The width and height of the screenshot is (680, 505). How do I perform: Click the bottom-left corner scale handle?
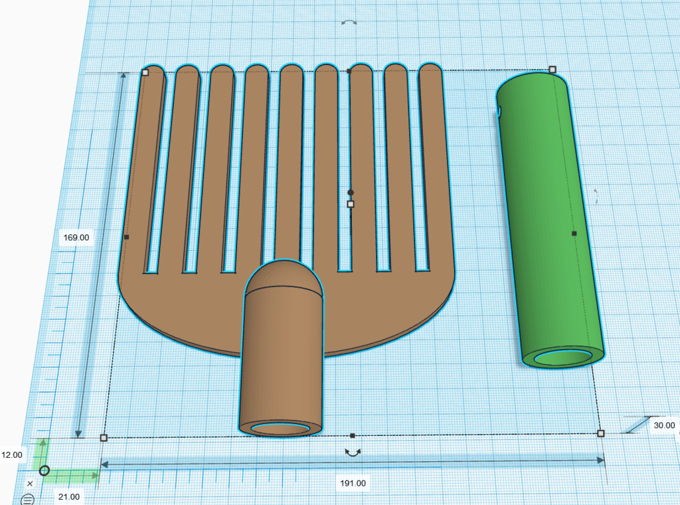(x=103, y=438)
